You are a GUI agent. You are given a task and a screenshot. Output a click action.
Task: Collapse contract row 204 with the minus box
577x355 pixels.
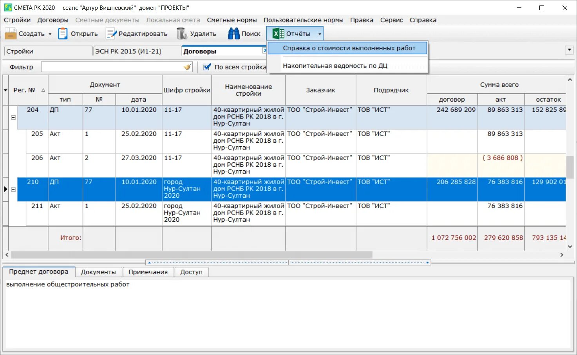click(x=13, y=117)
